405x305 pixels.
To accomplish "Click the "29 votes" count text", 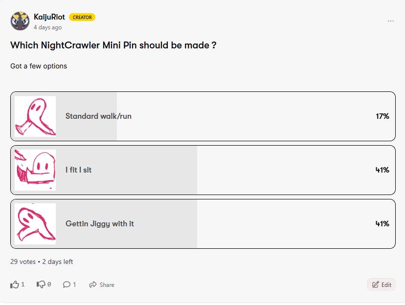I will 23,262.
